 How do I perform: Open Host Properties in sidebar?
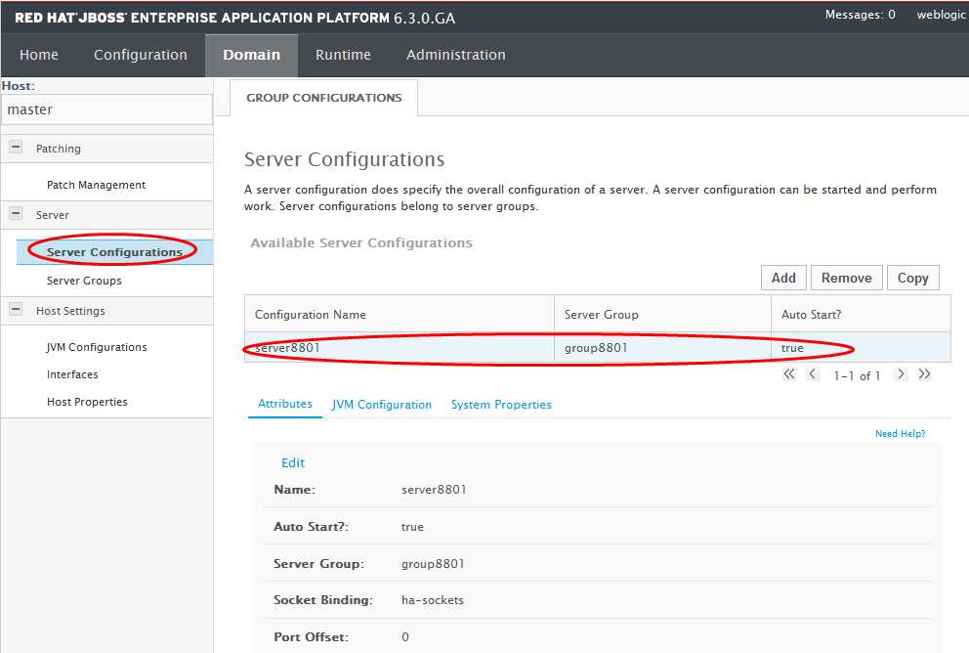tap(87, 402)
